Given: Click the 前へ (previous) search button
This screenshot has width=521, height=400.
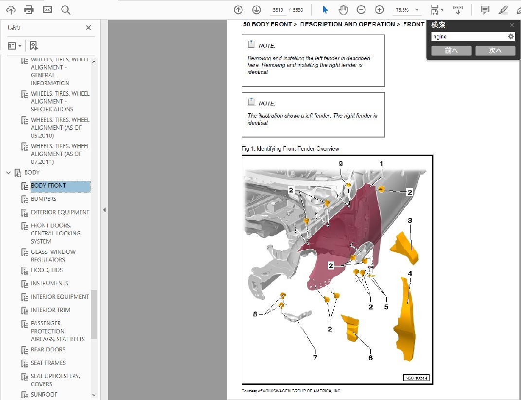Looking at the screenshot, I should pos(451,51).
